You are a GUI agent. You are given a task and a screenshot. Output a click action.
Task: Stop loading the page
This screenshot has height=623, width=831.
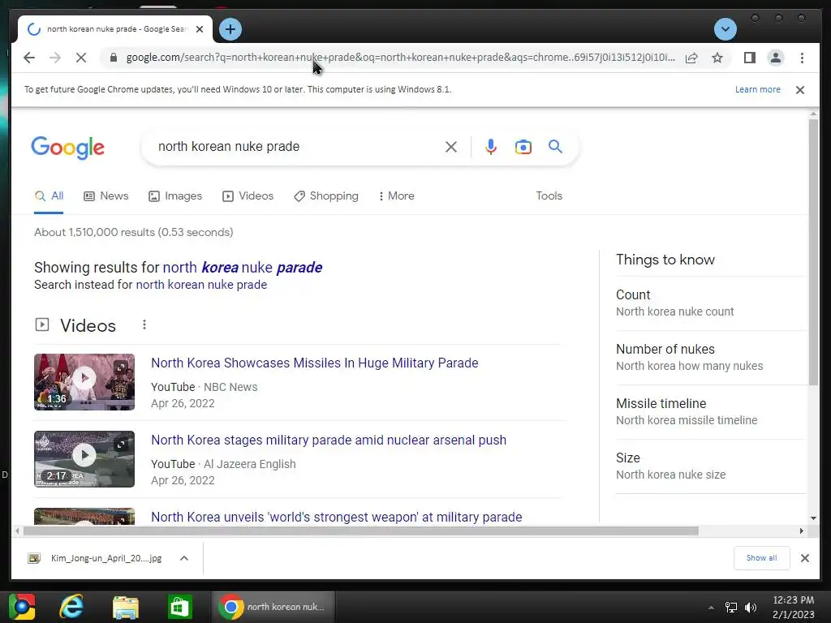point(80,58)
